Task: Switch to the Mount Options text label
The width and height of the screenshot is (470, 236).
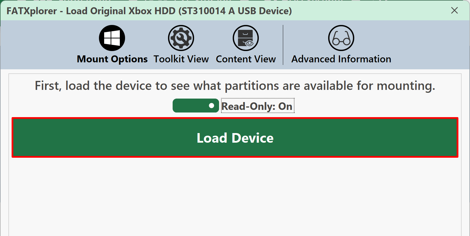Action: 112,59
